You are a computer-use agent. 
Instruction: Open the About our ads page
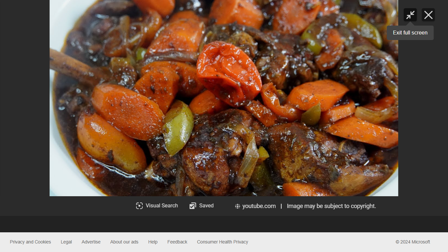(124, 242)
